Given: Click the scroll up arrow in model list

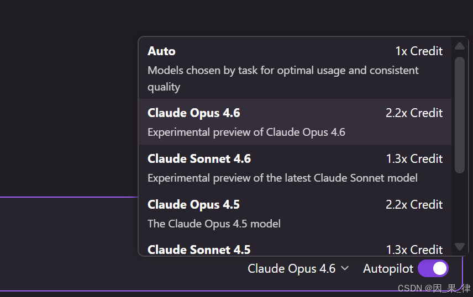Looking at the screenshot, I should (x=460, y=46).
